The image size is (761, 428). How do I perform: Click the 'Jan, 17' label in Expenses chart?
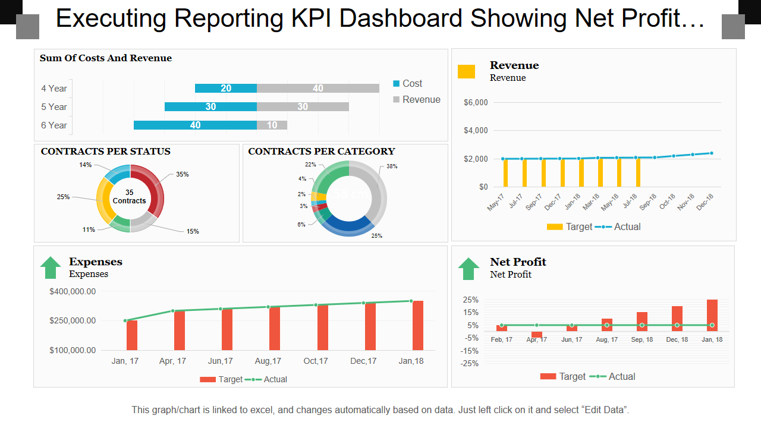[x=125, y=361]
